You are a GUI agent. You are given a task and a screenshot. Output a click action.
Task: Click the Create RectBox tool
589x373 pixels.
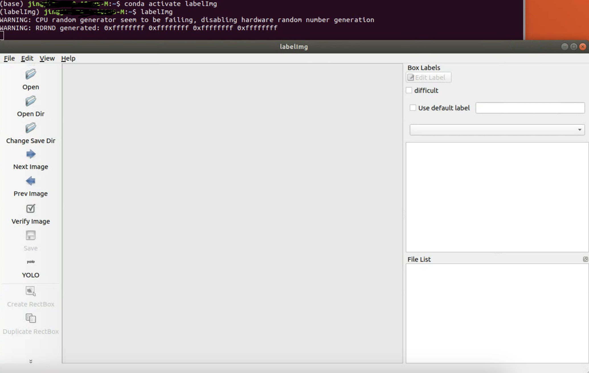coord(30,291)
